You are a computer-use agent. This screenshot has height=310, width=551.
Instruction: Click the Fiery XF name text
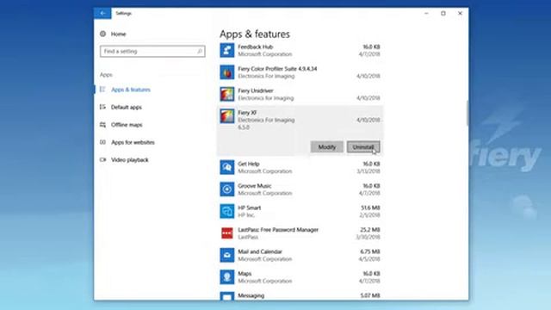247,113
